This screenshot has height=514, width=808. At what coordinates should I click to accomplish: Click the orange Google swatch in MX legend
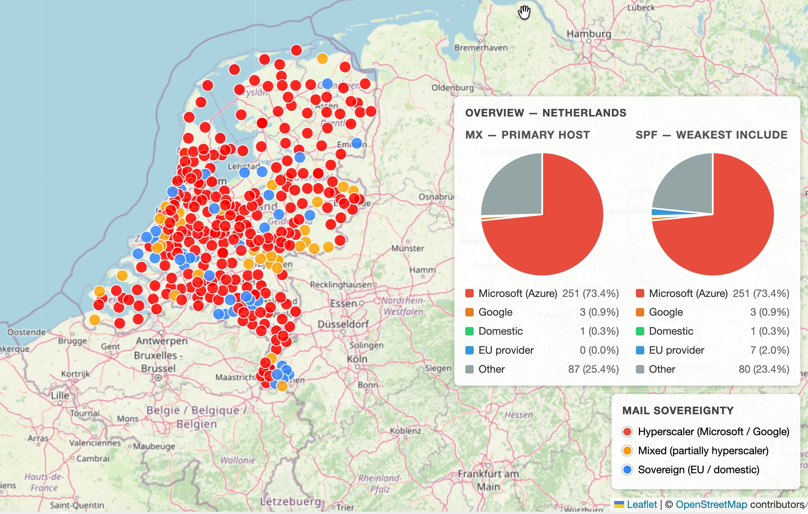click(x=469, y=312)
